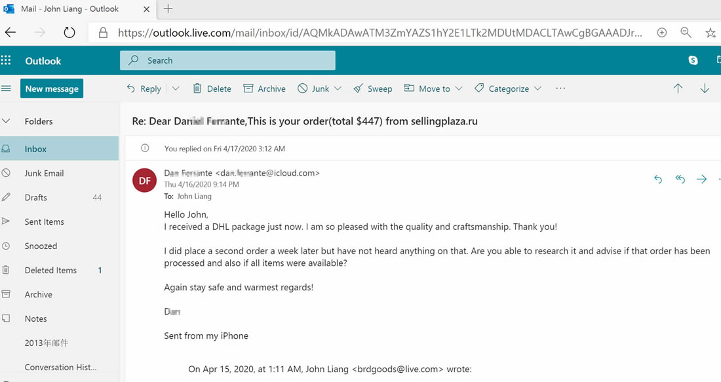
Task: Click the forward arrow icon in message
Action: (x=702, y=179)
